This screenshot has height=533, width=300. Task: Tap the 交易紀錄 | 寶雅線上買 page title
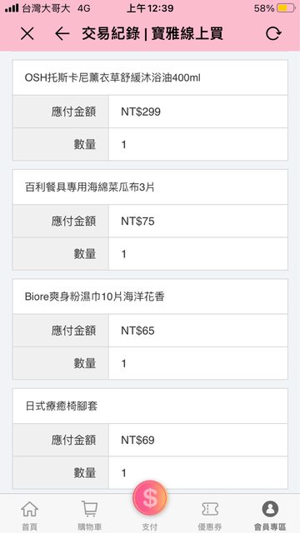(x=152, y=33)
